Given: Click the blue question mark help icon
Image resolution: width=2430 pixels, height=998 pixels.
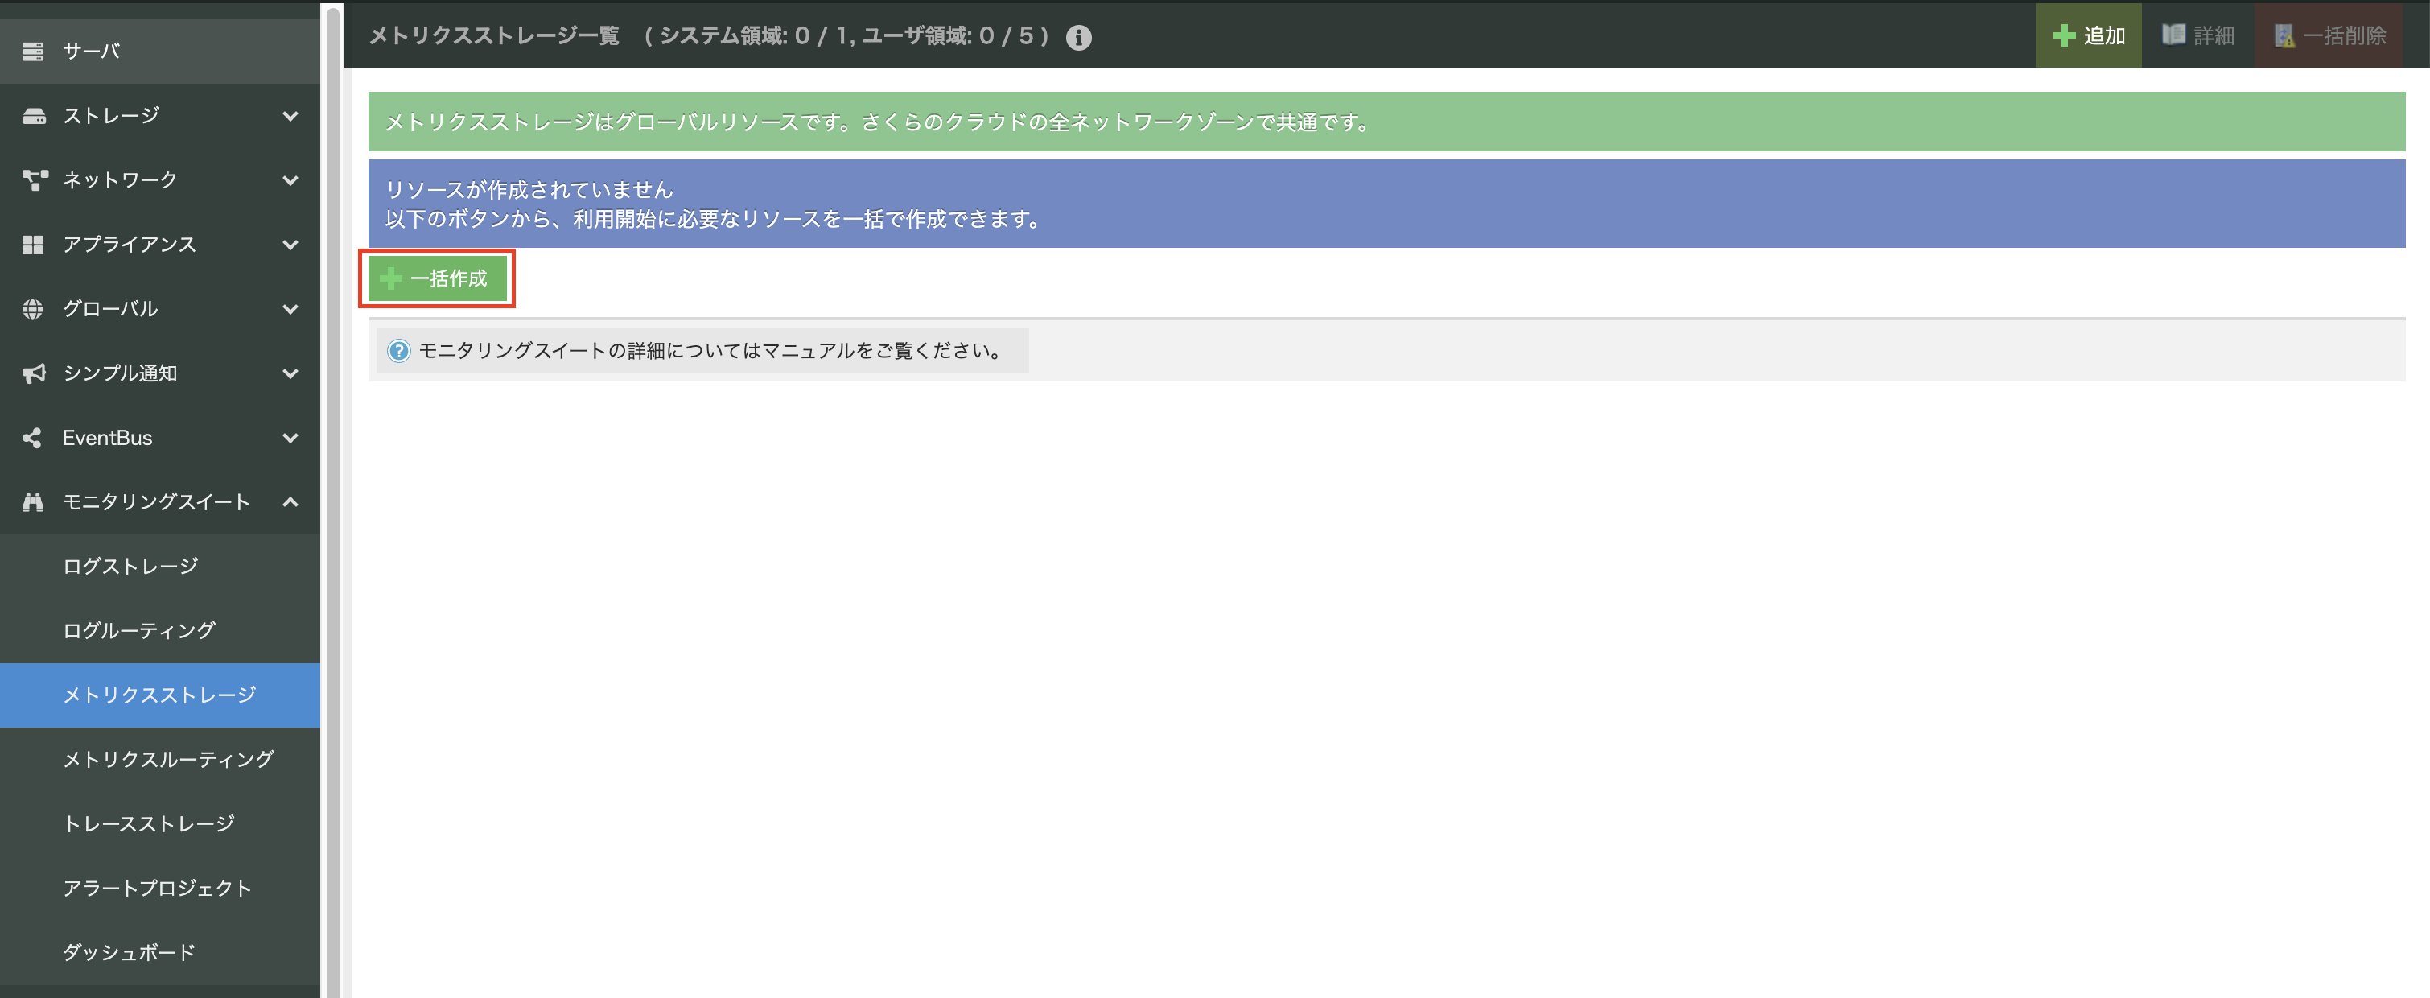Looking at the screenshot, I should (399, 351).
